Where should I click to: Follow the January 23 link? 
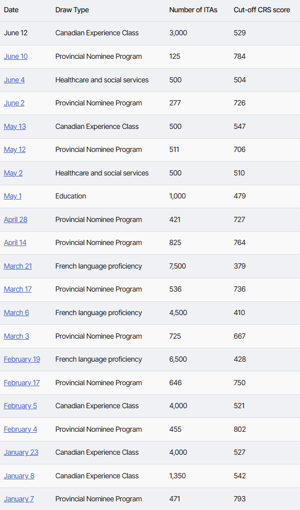(21, 452)
